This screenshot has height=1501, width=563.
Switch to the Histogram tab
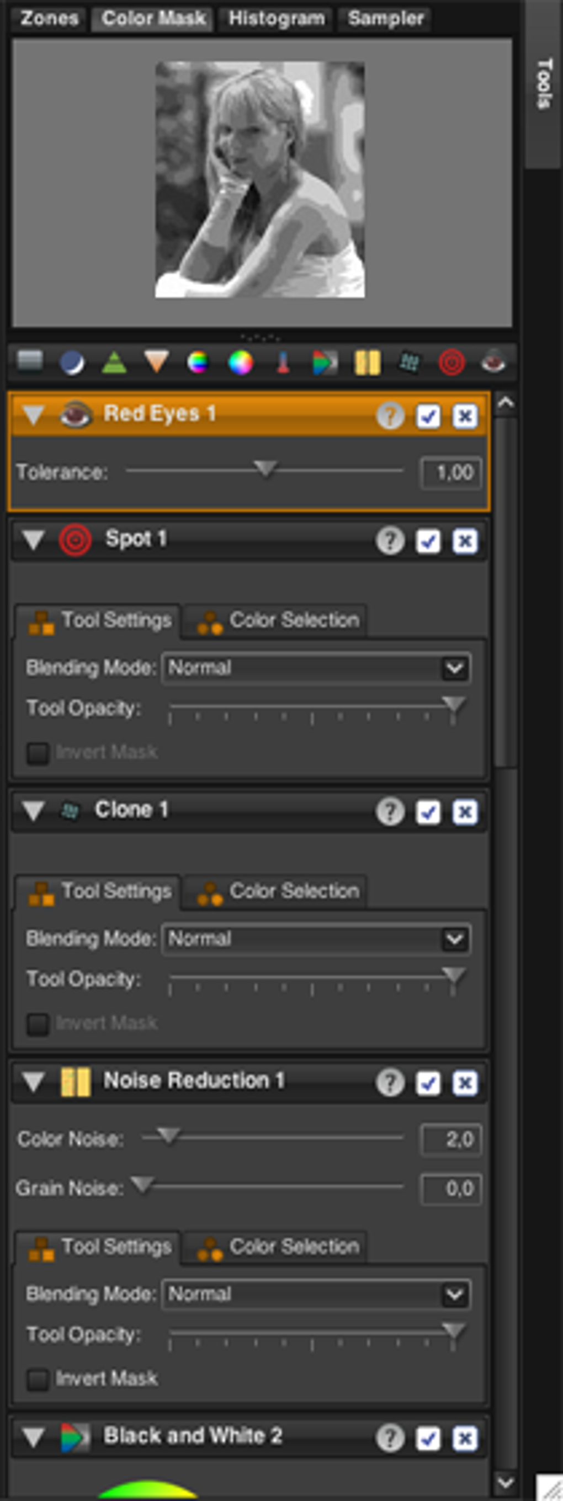point(276,18)
